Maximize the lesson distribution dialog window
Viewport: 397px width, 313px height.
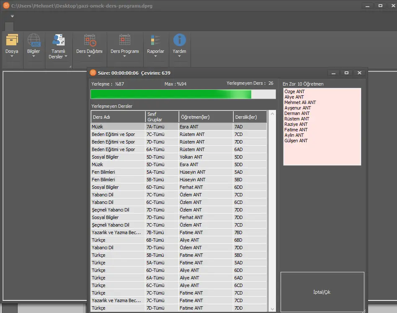pos(346,73)
